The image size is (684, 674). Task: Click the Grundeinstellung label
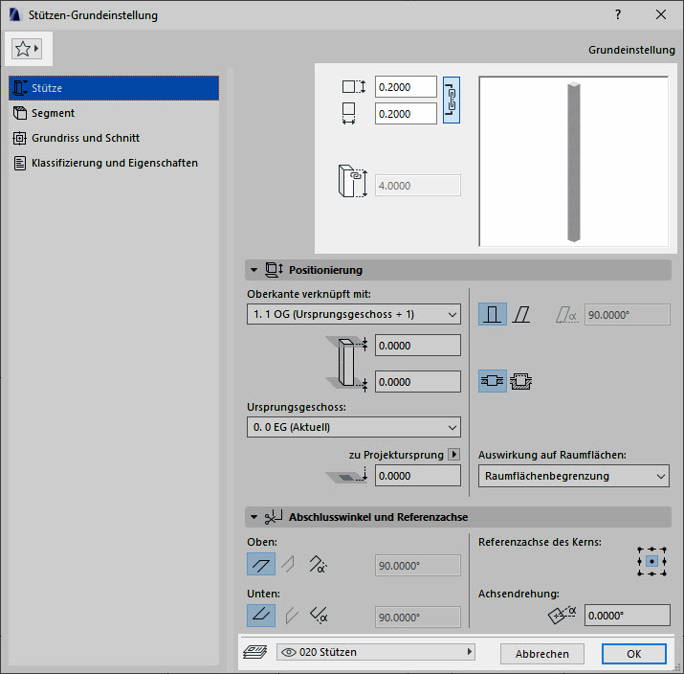631,50
